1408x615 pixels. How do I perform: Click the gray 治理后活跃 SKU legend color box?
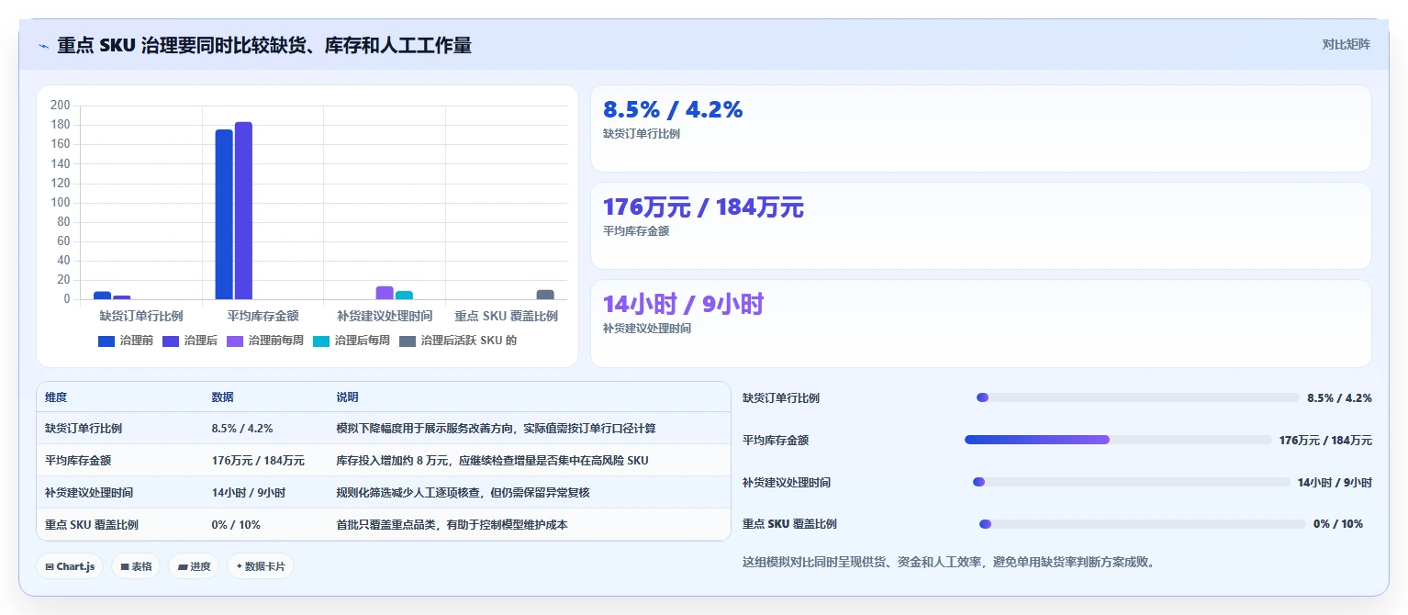coord(408,341)
